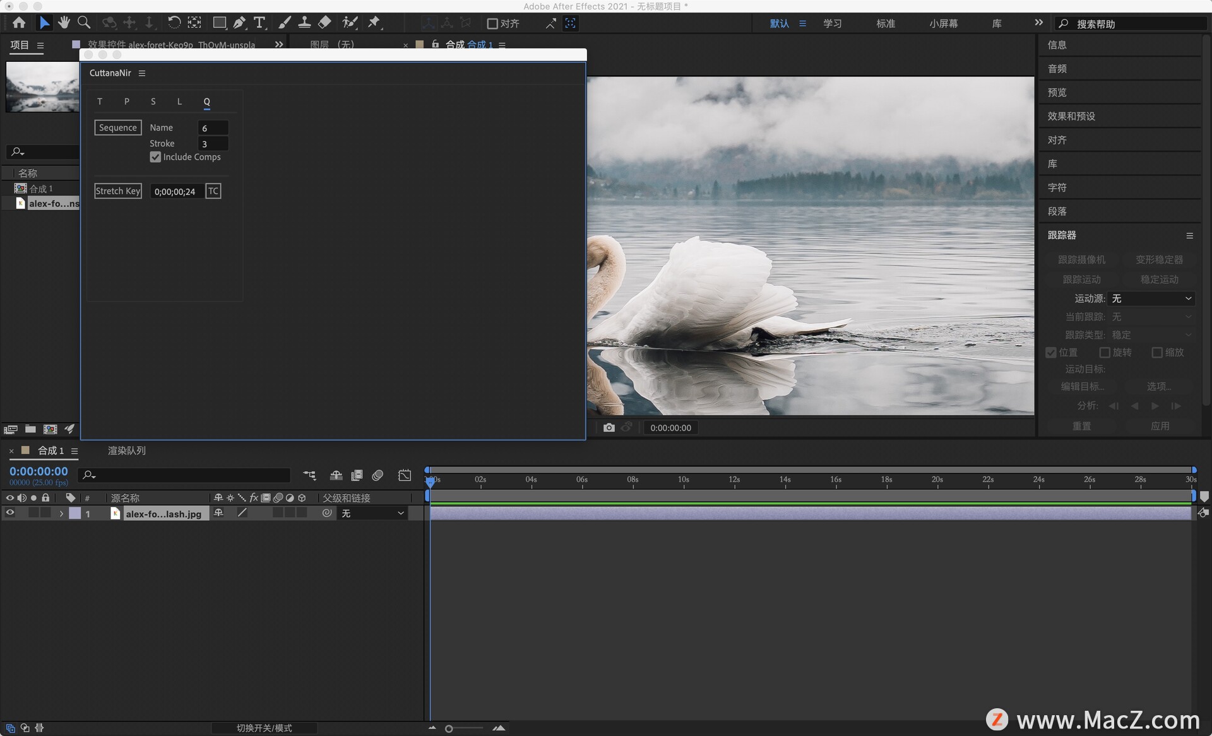Click the Home icon
Screen dimensions: 1212x736
click(x=19, y=23)
